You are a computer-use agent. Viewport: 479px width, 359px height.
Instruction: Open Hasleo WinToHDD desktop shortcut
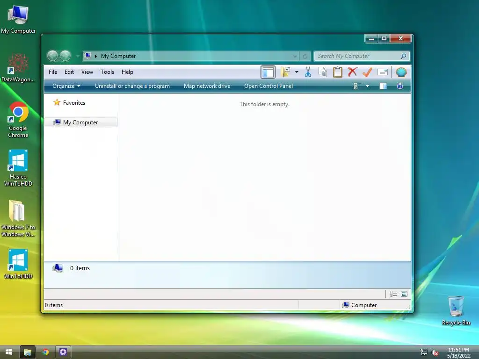(18, 168)
